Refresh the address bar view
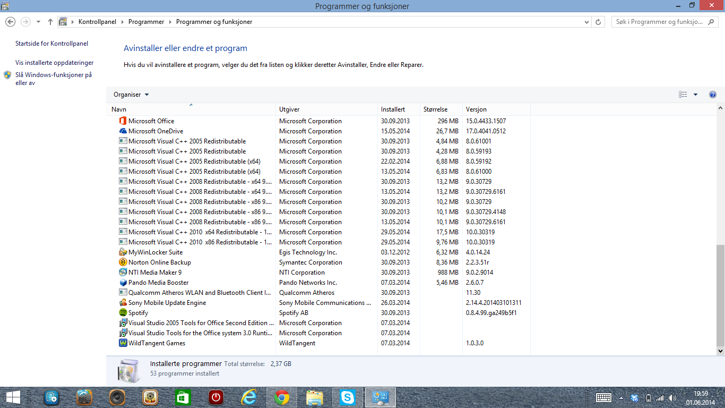The image size is (725, 408). click(x=599, y=22)
